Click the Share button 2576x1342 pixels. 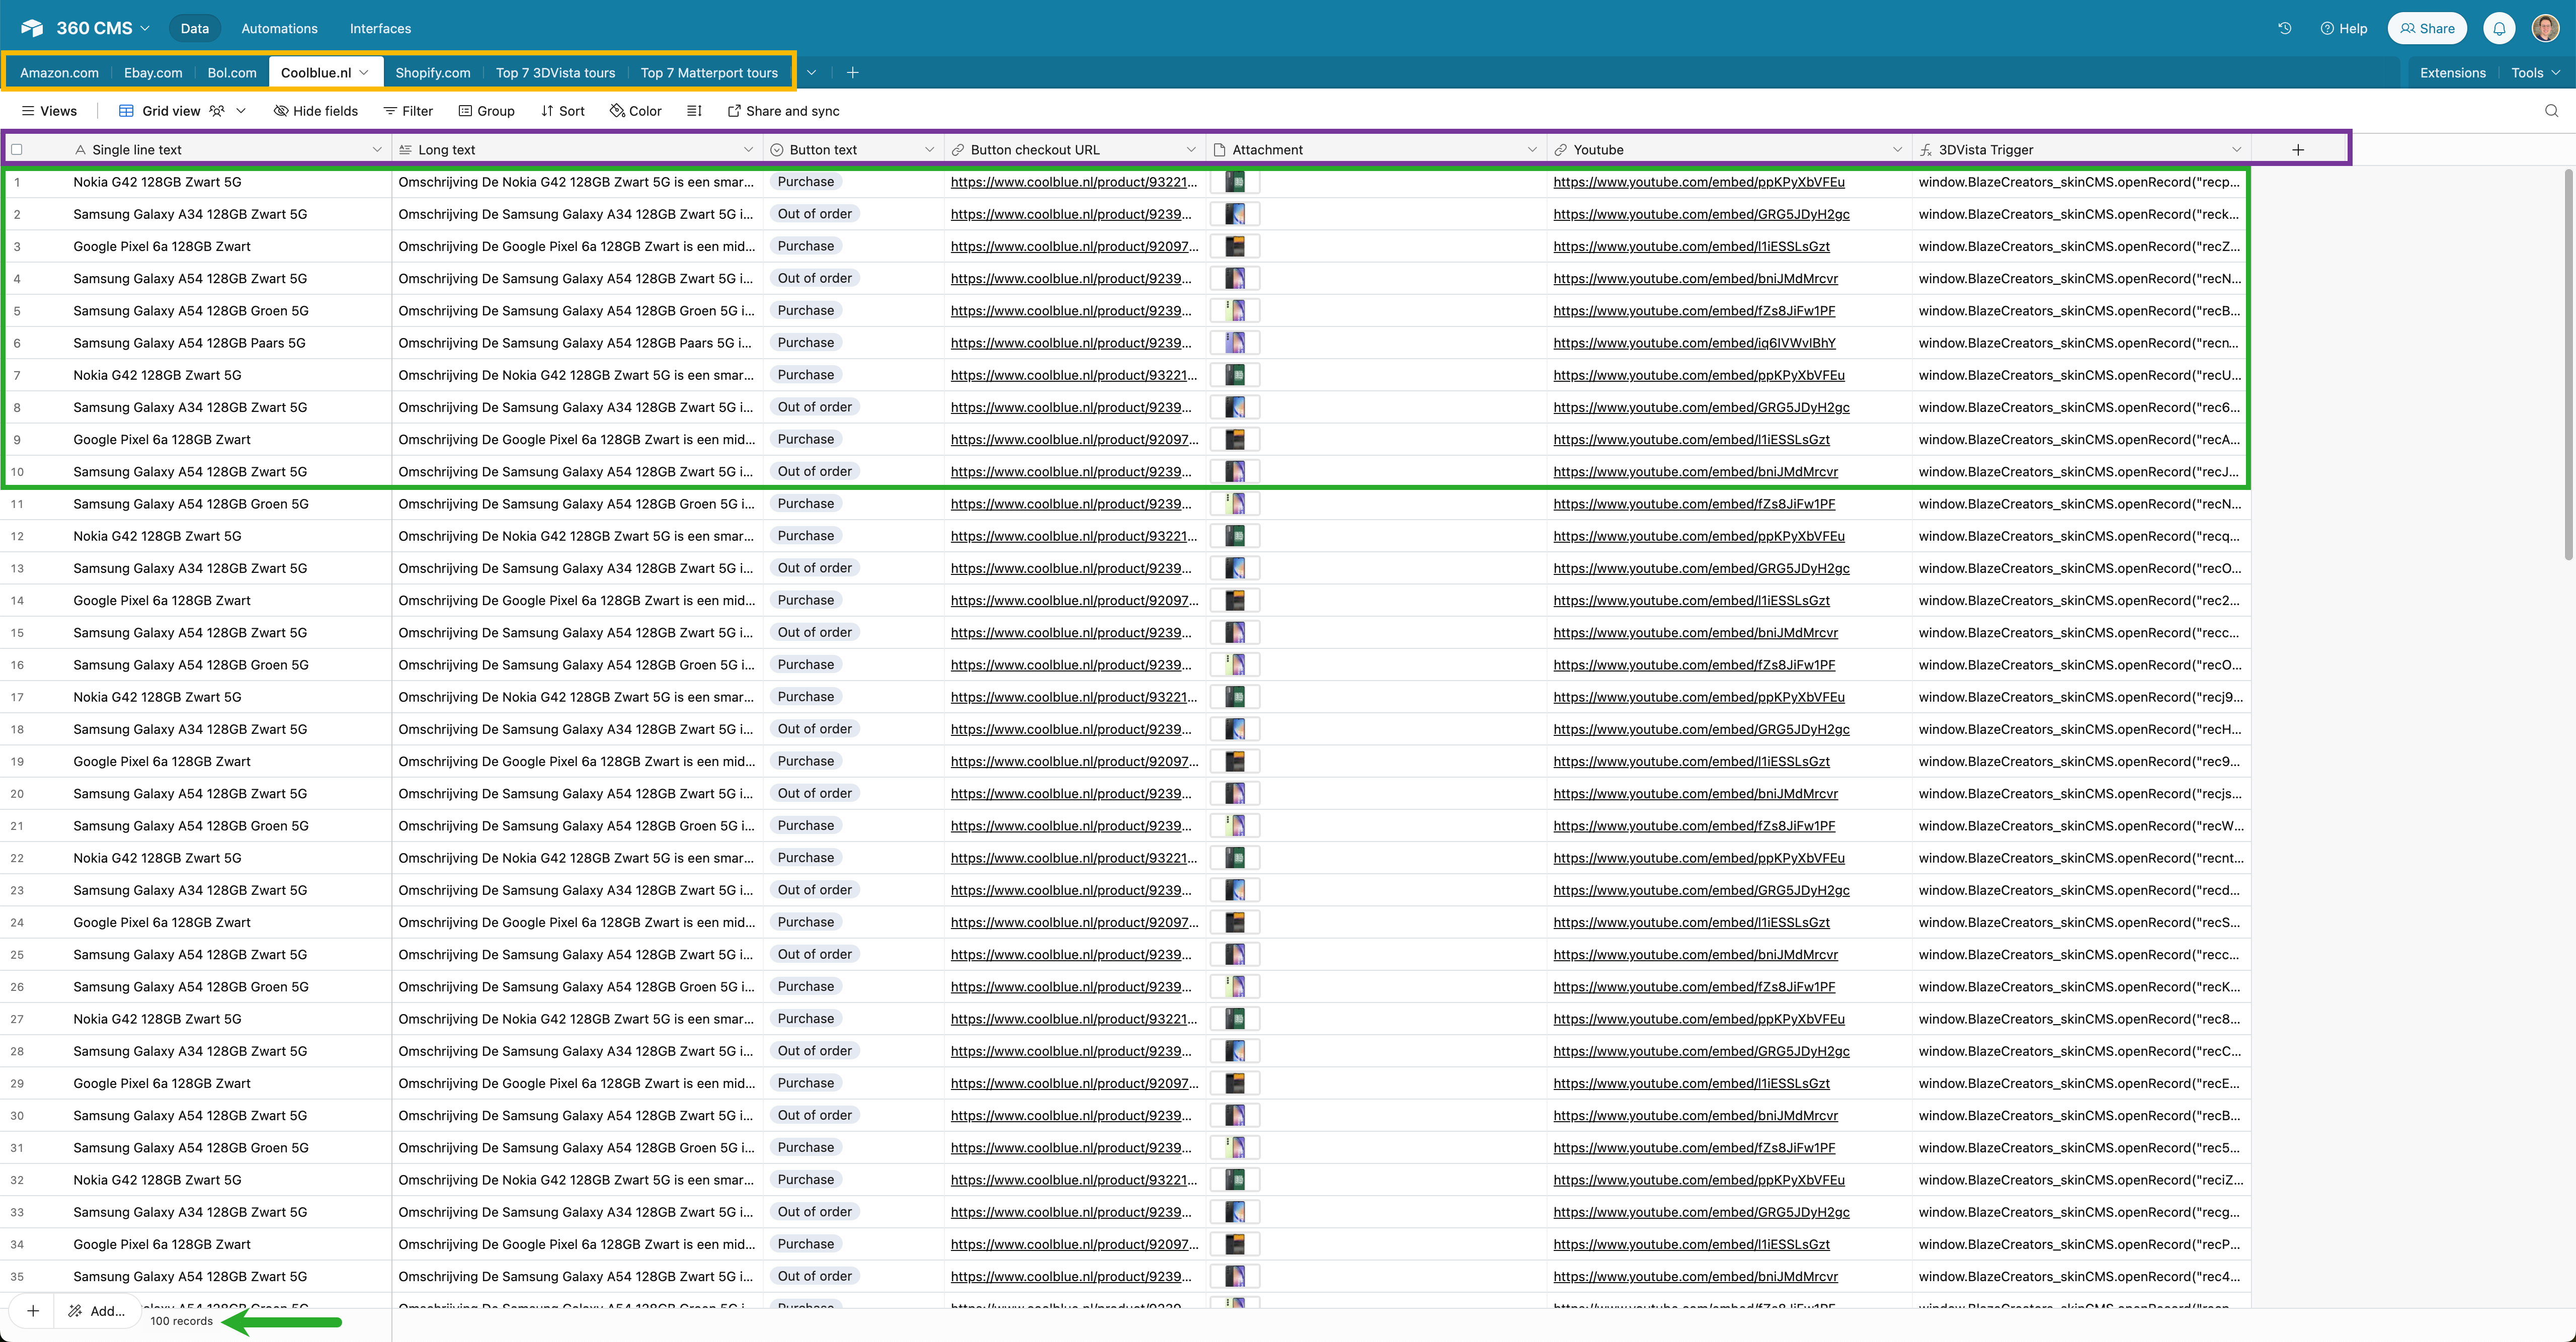coord(2427,28)
